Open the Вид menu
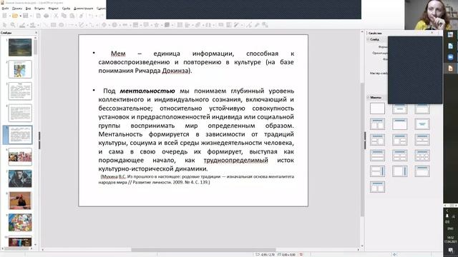Screen dimensions: 458x257 point(29,9)
